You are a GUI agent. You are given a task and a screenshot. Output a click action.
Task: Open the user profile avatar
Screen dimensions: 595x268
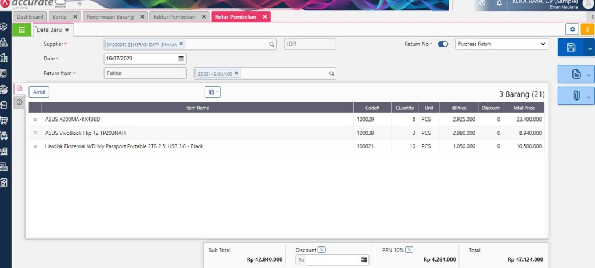pyautogui.click(x=587, y=3)
